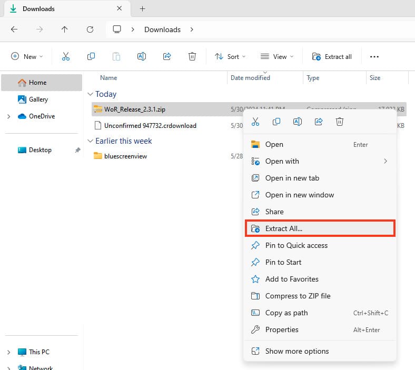Click the Delete trash icon in the context menu
Viewport: 415px width, 370px height.
tap(340, 122)
